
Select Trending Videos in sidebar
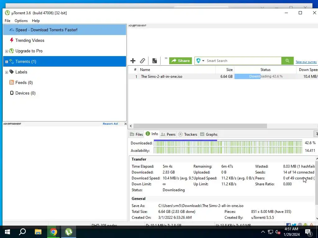[x=65, y=40]
